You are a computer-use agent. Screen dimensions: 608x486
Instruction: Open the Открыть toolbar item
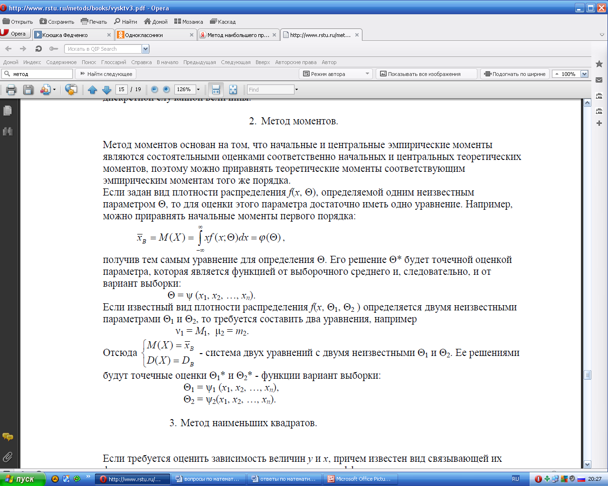coord(18,21)
